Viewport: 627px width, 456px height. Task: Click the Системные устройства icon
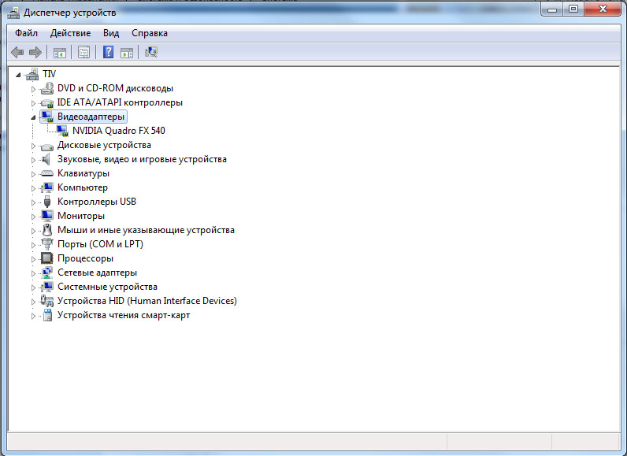47,287
